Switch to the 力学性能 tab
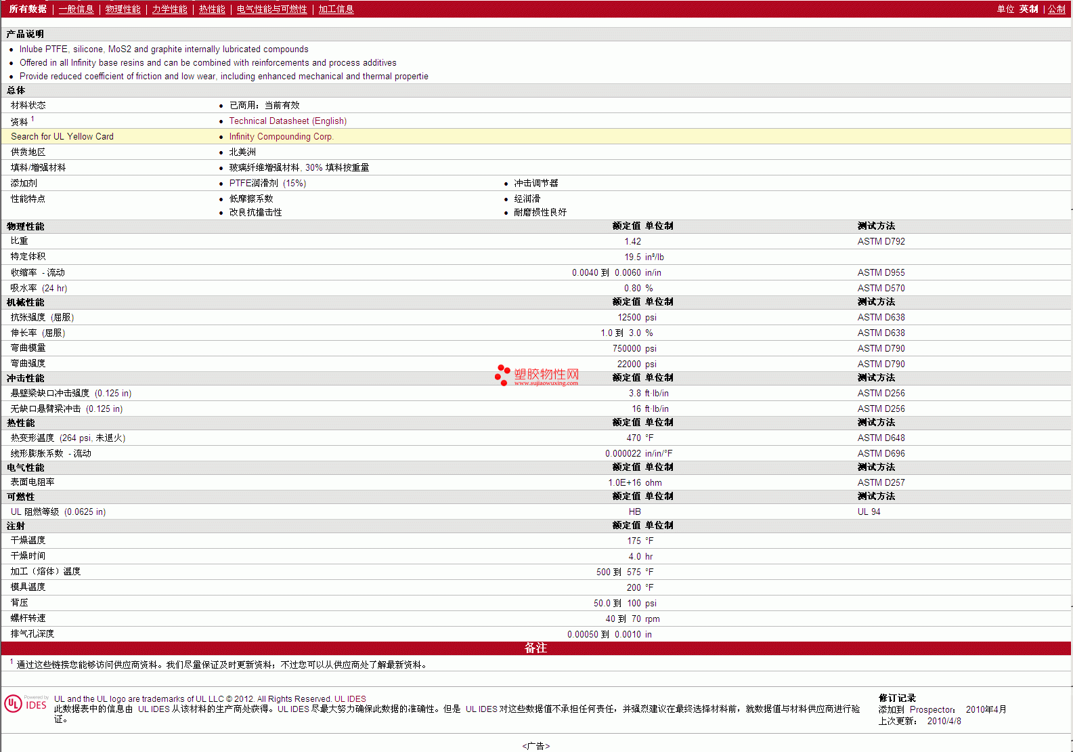This screenshot has height=752, width=1073. [170, 9]
